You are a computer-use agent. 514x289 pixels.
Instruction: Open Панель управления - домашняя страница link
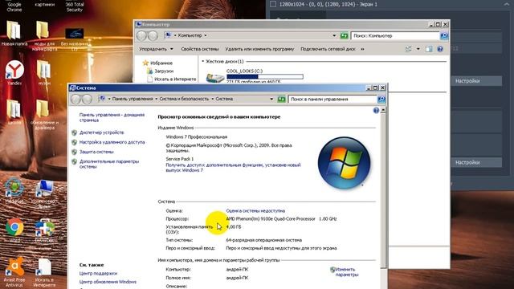point(112,118)
